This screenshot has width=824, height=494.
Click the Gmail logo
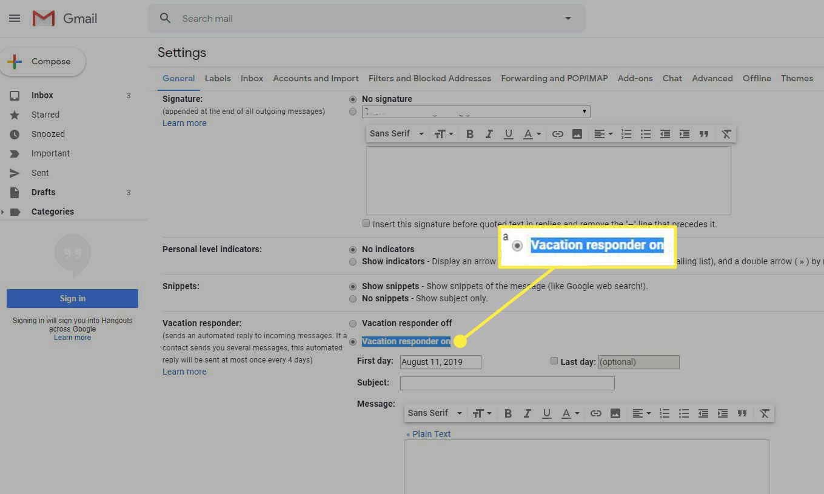pos(65,18)
